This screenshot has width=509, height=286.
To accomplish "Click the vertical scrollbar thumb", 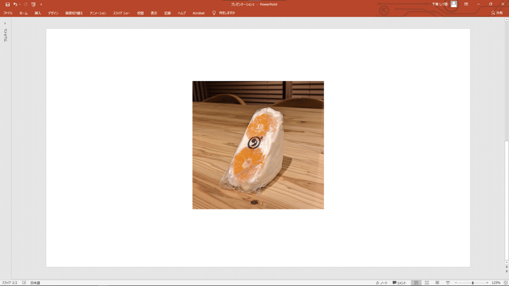I will 506,200.
